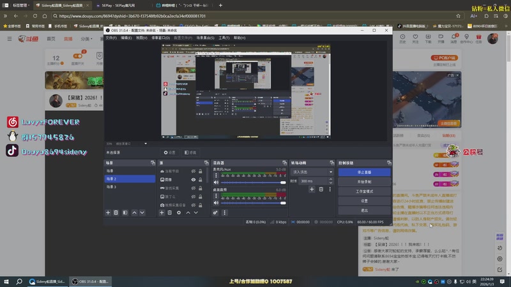
Task: Click browser address bar with douyu URL
Action: tap(254, 16)
